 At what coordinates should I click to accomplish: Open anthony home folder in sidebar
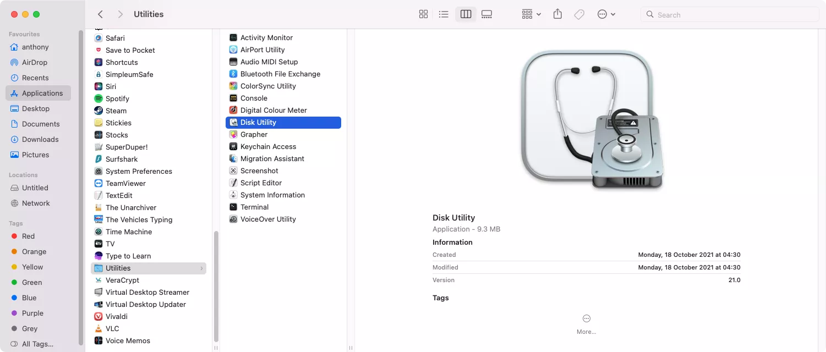(x=38, y=47)
